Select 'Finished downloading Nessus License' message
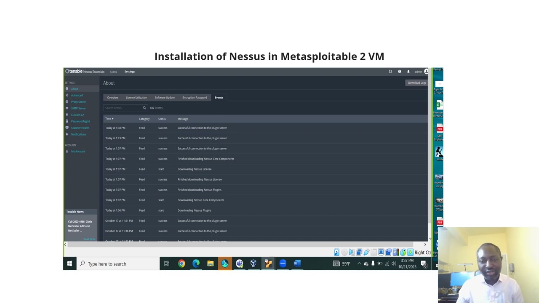The image size is (539, 303). [x=200, y=179]
